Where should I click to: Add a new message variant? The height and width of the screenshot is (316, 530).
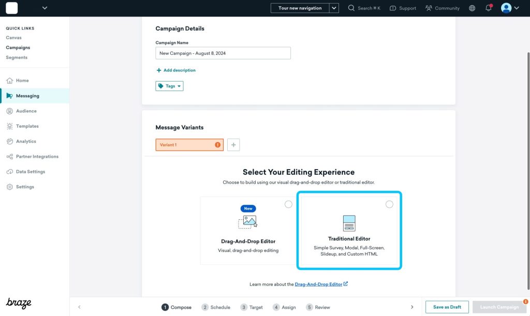point(233,145)
